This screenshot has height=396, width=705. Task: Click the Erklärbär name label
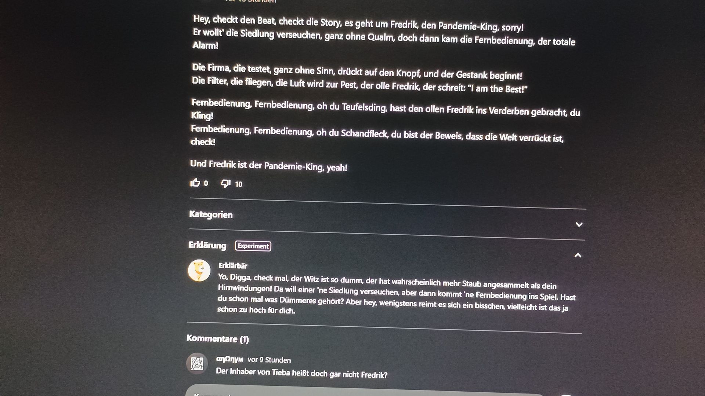233,265
